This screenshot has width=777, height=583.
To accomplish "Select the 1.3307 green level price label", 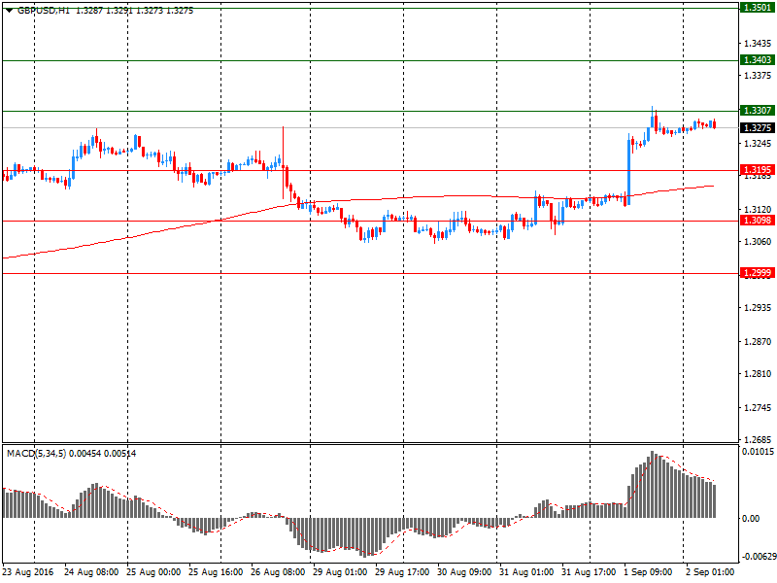I will coord(758,111).
